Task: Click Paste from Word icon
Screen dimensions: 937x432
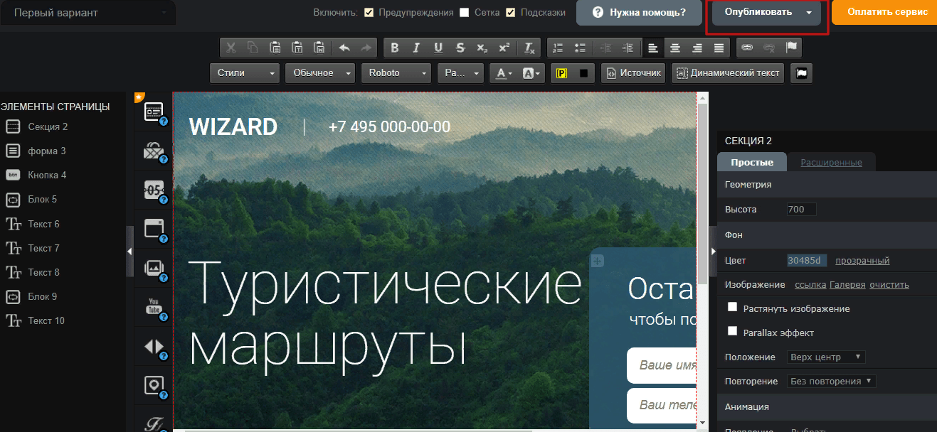Action: pos(319,48)
